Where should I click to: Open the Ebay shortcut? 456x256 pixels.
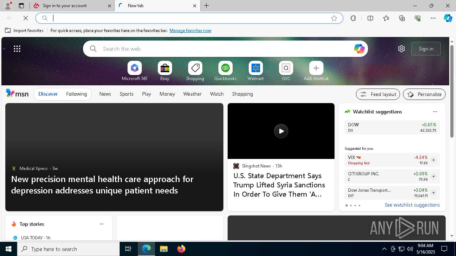165,71
